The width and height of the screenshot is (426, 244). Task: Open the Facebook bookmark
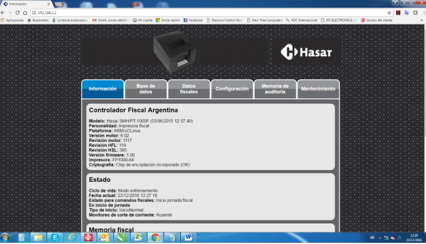193,20
